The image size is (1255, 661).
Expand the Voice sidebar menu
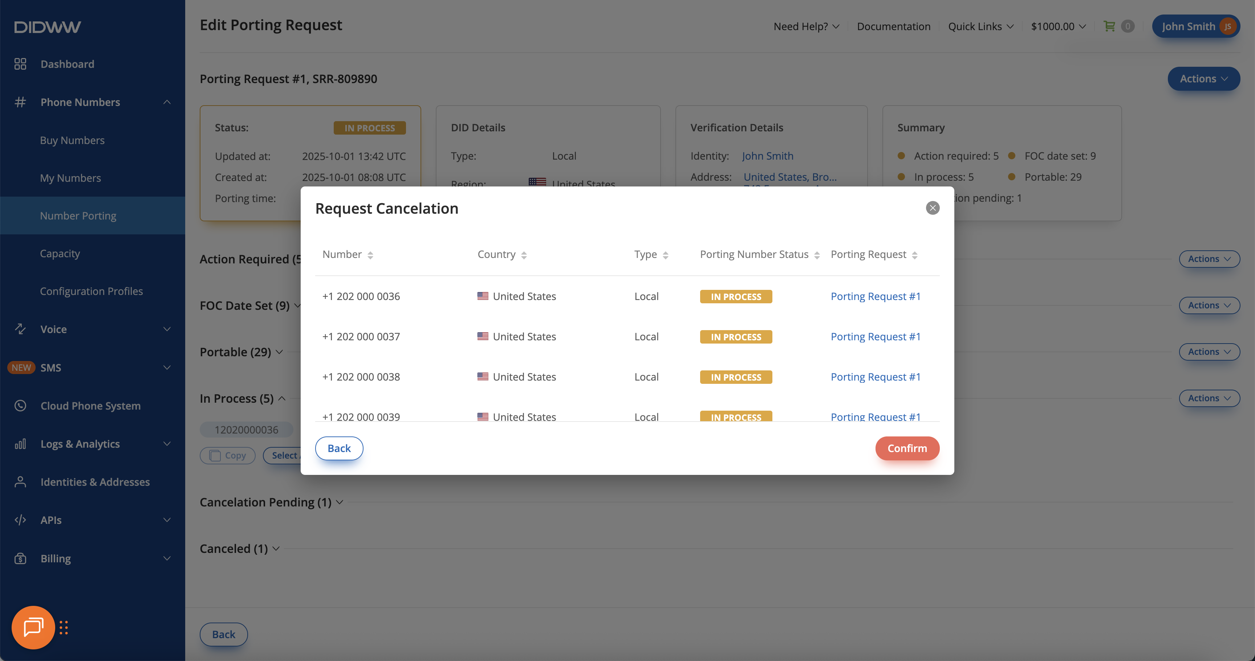167,329
